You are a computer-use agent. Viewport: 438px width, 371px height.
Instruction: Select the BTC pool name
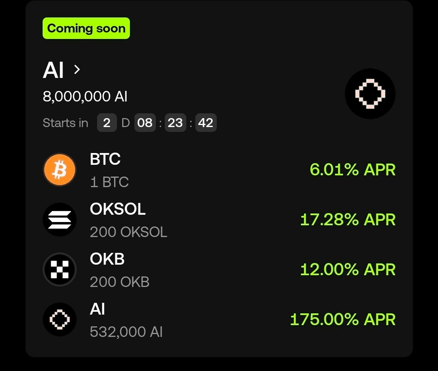pos(105,159)
